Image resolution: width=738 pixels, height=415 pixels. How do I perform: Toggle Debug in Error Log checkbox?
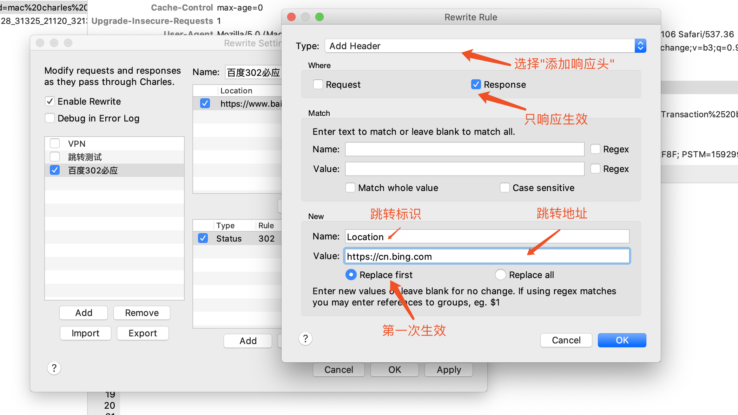(x=50, y=118)
